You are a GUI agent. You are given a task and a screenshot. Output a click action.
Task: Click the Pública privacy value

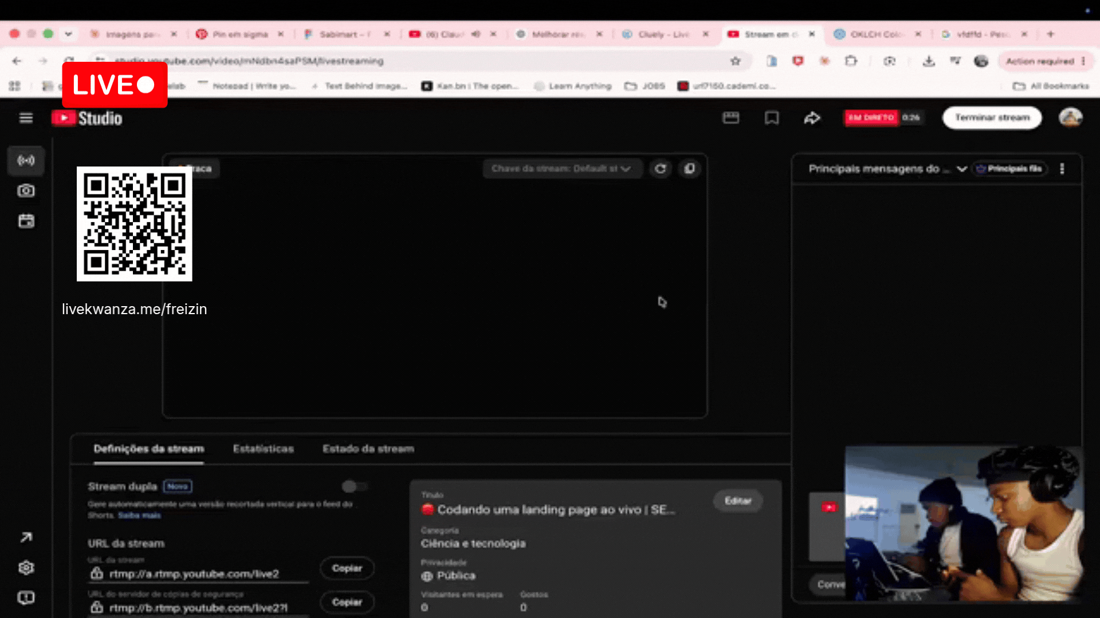click(x=457, y=576)
